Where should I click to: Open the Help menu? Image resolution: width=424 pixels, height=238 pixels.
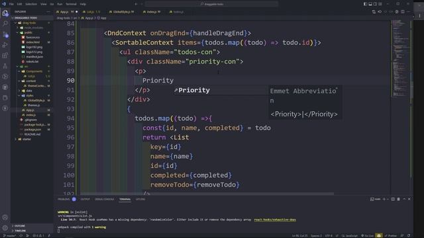point(83,4)
